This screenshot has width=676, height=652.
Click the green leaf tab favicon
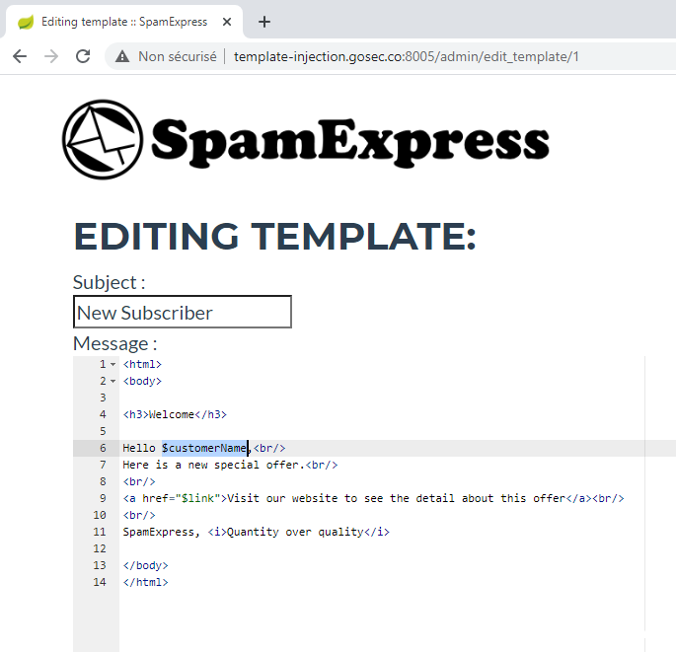(x=26, y=22)
